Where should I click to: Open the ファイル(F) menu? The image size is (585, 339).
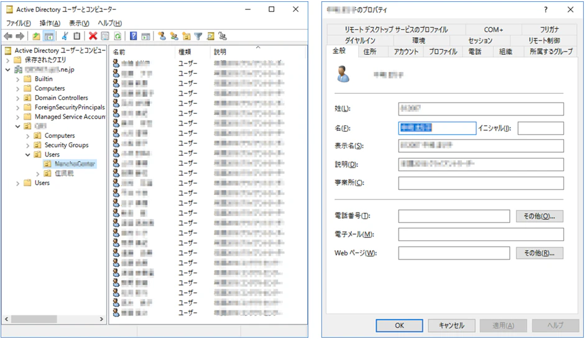coord(18,23)
